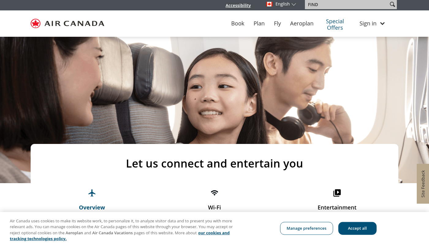Click the Air Canada maple leaf logo

(x=36, y=24)
